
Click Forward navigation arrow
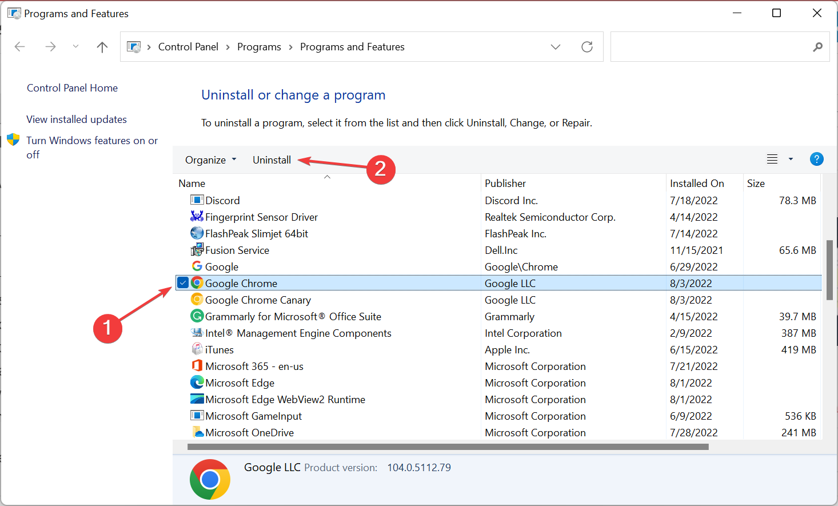click(x=50, y=47)
